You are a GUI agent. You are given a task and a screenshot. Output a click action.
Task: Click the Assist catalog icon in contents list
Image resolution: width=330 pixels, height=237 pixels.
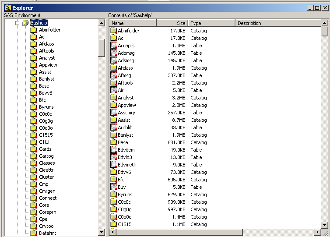tap(114, 120)
